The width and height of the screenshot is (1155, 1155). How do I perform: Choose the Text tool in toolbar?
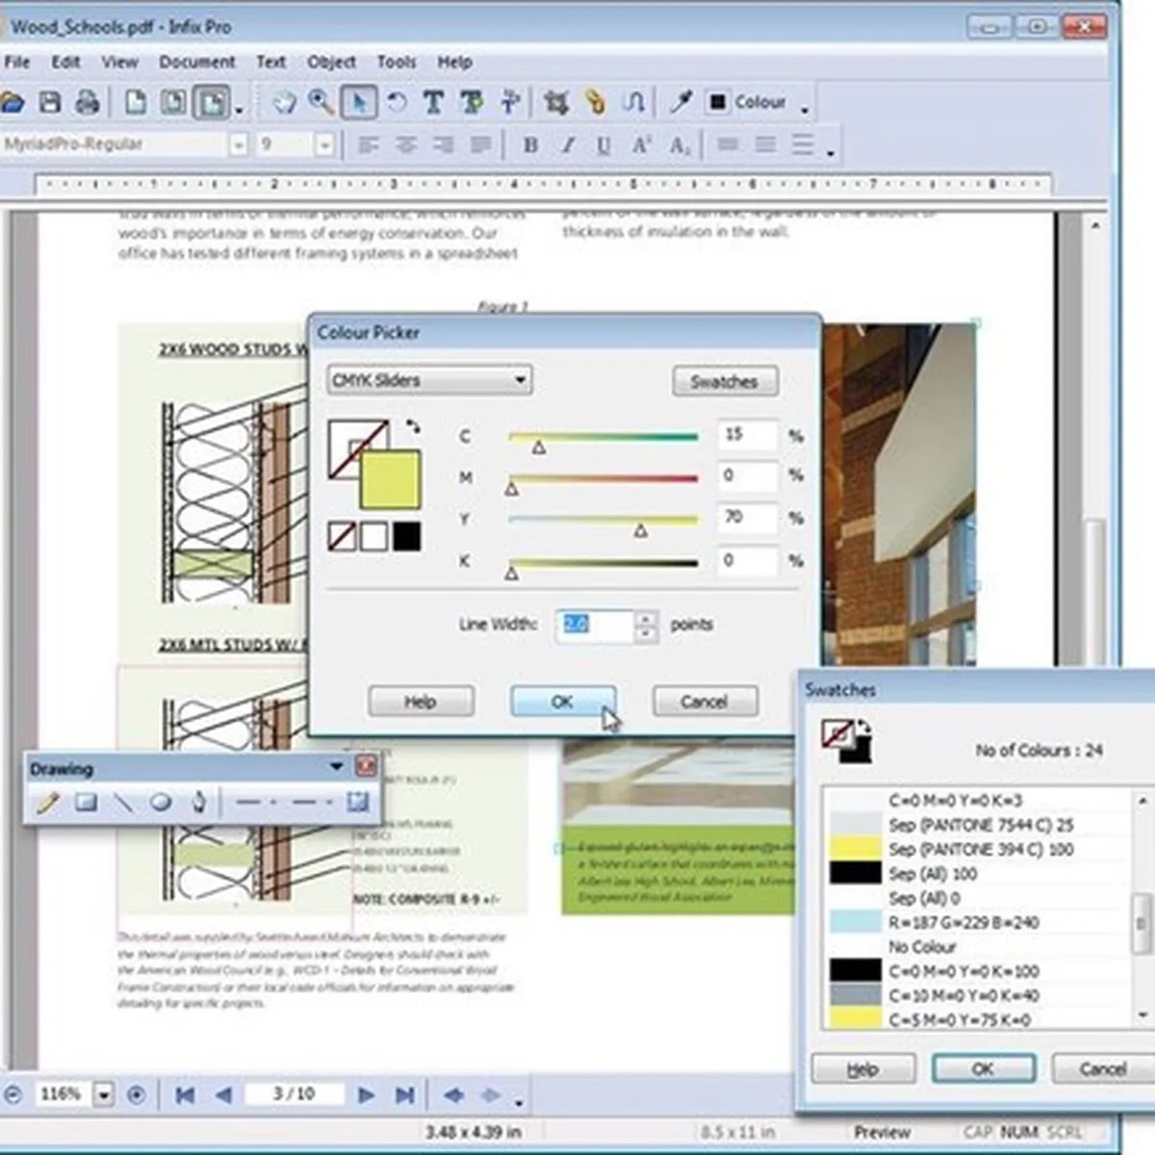[433, 102]
